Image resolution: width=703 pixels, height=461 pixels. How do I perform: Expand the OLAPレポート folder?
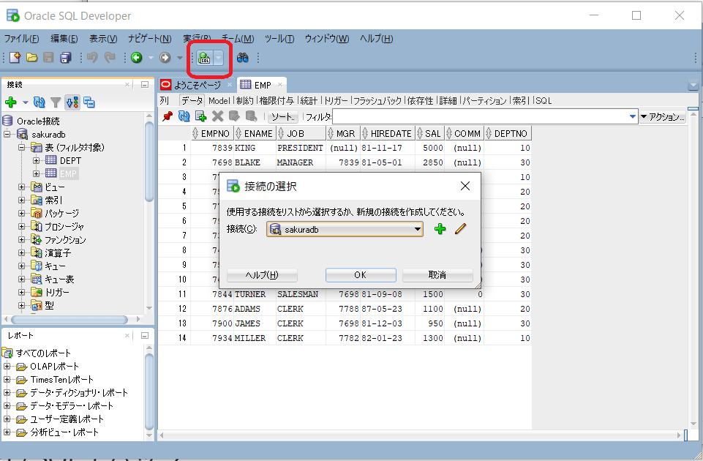[x=7, y=367]
